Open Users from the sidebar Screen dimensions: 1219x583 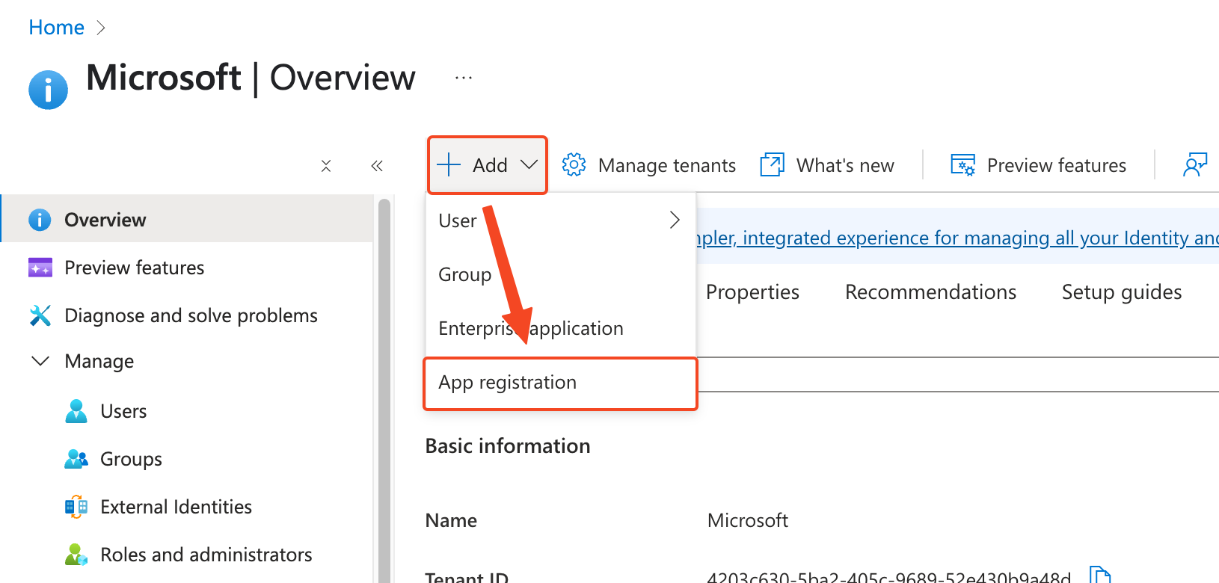pyautogui.click(x=123, y=411)
